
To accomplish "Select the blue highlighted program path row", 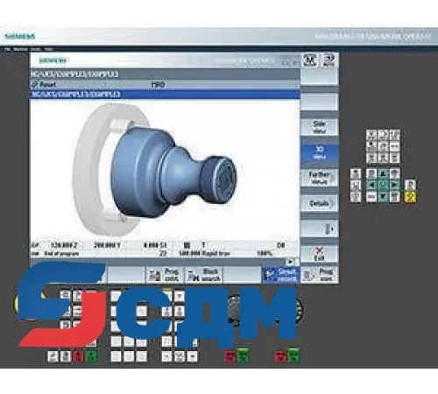I will [x=165, y=95].
